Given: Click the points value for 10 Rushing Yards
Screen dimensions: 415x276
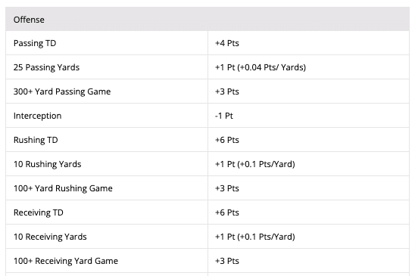Looking at the screenshot, I should pyautogui.click(x=255, y=164).
